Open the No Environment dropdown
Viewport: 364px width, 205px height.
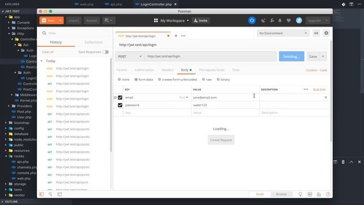click(x=283, y=33)
